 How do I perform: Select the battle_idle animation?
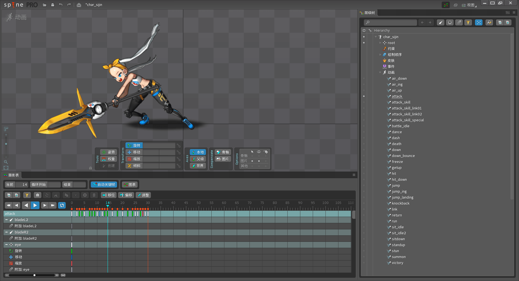pos(401,126)
